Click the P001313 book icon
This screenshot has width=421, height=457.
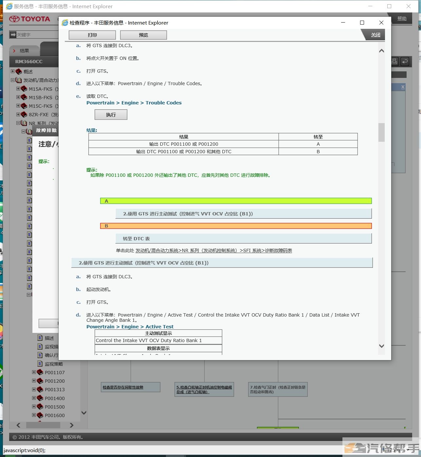(40, 389)
